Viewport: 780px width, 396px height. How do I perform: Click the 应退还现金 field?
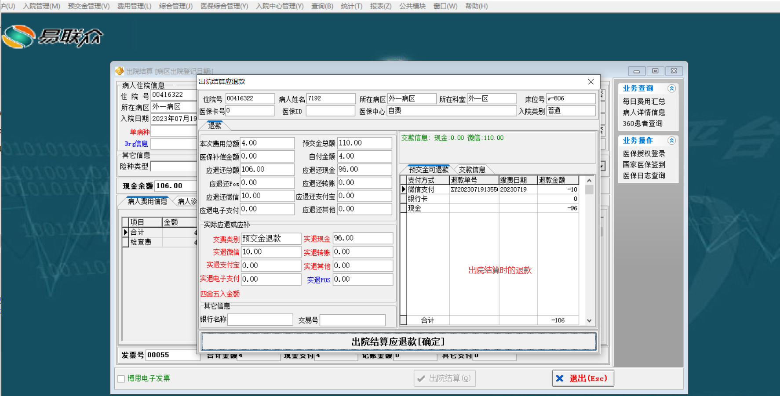click(x=364, y=170)
